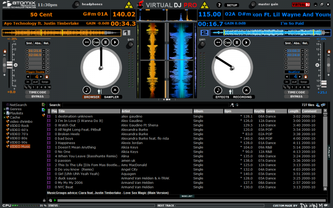Viewport: 333px width, 208px height.
Task: Click the search options magnifier icon
Action: tap(232, 105)
